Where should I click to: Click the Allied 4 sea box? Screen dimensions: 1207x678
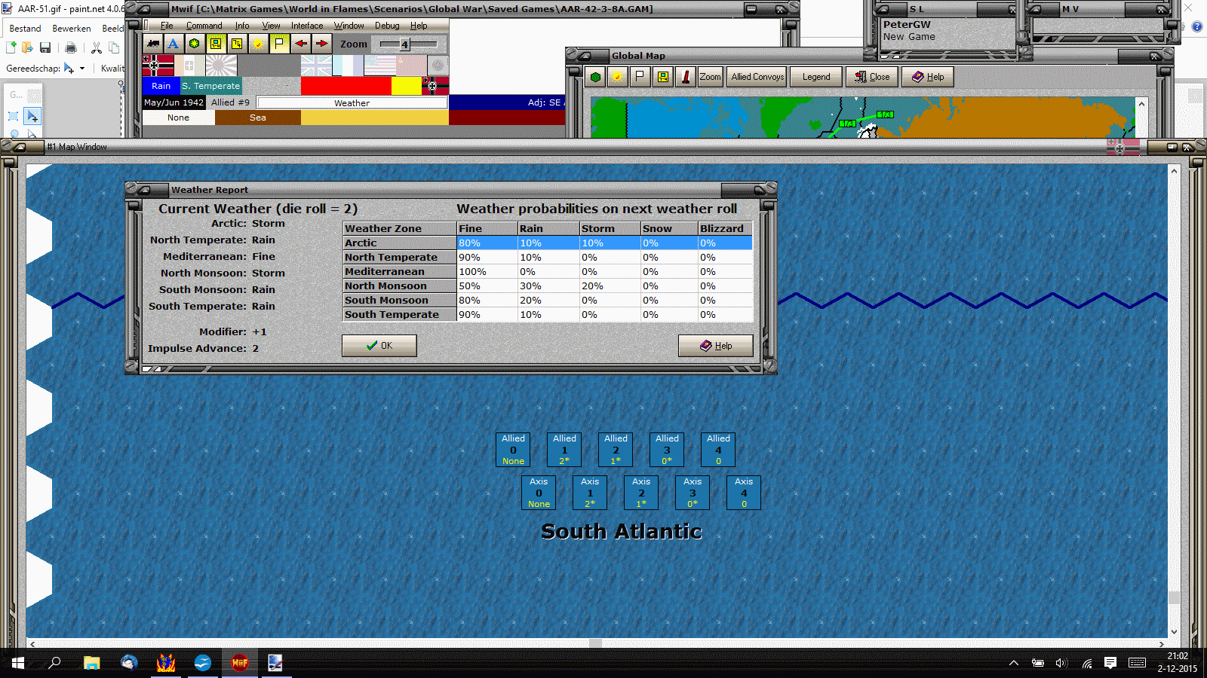[718, 450]
